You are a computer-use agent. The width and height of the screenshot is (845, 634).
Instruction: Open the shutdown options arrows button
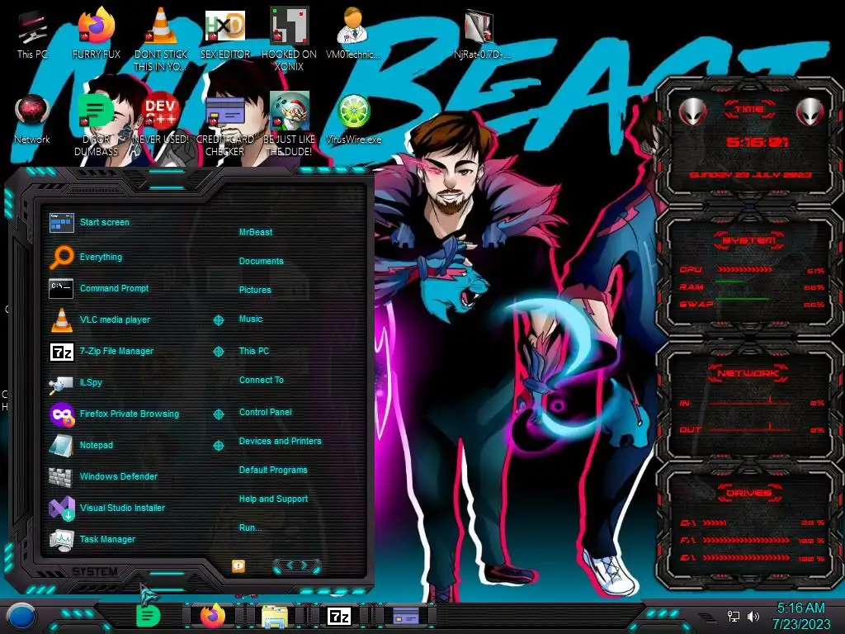tap(297, 565)
